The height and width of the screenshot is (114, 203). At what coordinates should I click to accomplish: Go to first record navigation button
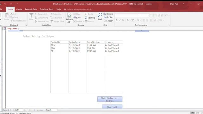[10, 110]
